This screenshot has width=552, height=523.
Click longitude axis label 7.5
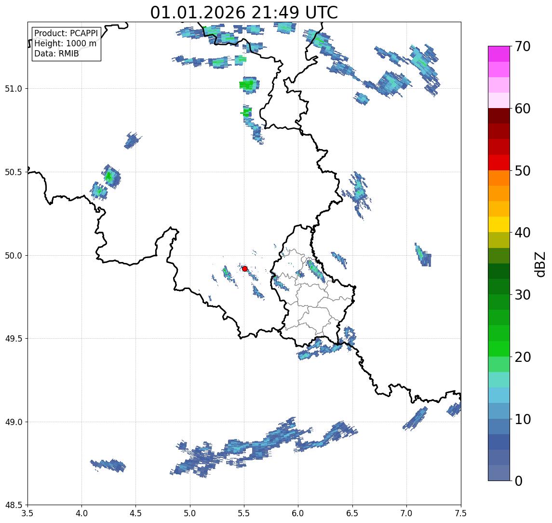(x=461, y=513)
